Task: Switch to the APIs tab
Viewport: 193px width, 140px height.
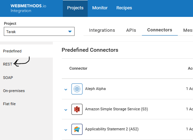Action: (x=131, y=30)
